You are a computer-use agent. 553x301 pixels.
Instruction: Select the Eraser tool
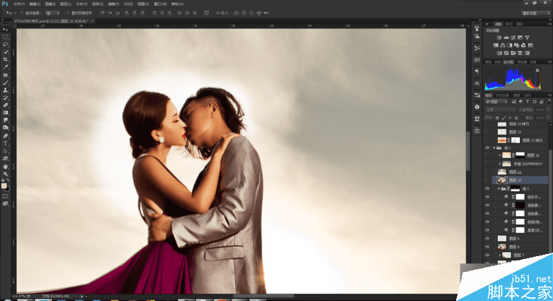click(6, 105)
